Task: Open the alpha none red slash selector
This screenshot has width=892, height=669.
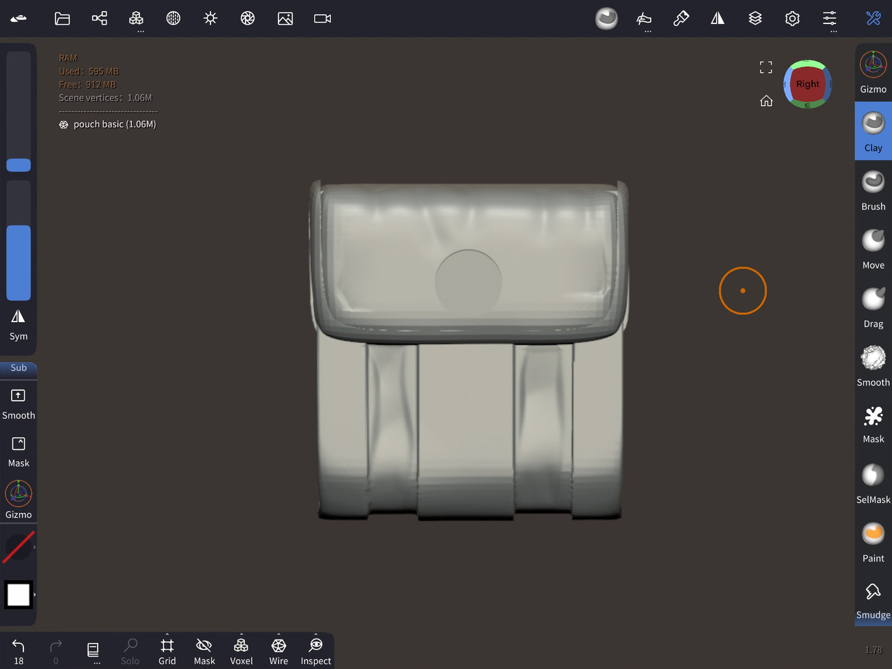Action: pos(19,547)
